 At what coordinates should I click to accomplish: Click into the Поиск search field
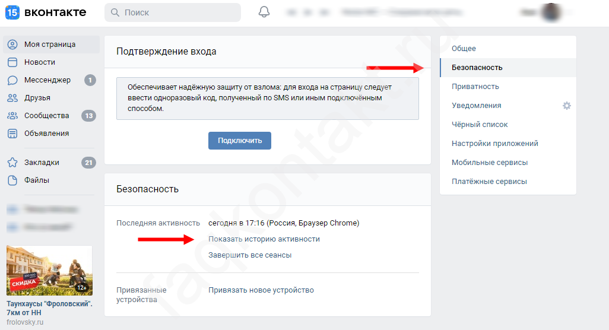pyautogui.click(x=178, y=12)
